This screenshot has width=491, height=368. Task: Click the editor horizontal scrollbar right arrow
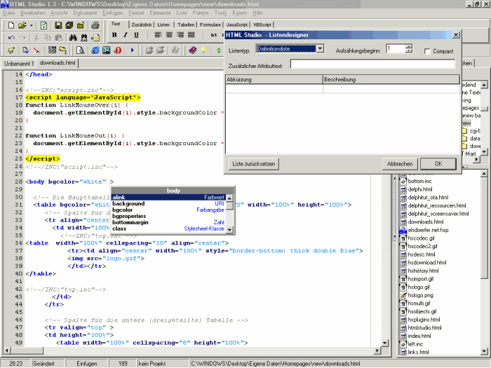[x=377, y=350]
